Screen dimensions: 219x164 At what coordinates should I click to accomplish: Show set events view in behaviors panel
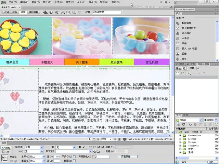click(178, 73)
